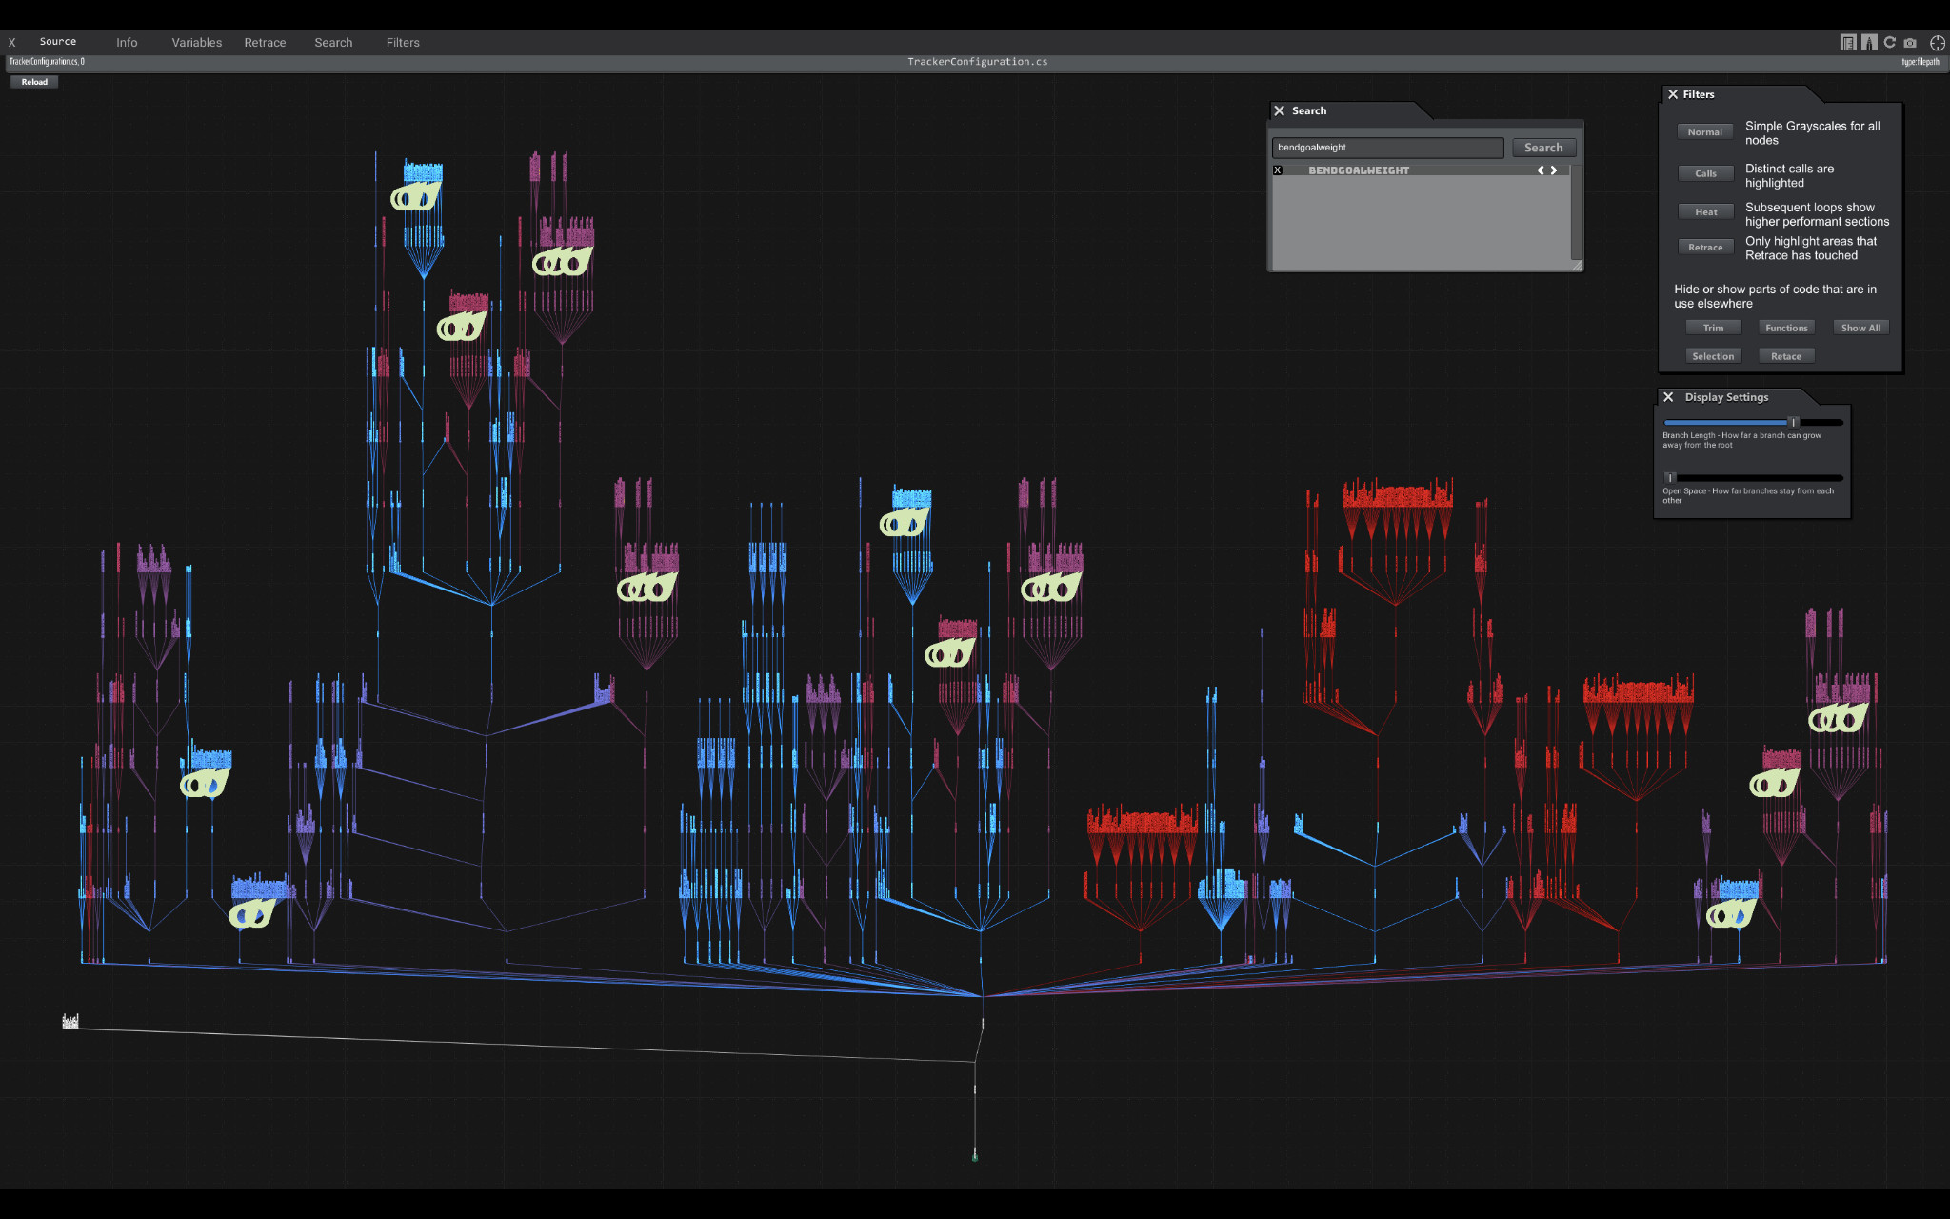This screenshot has width=1950, height=1219.
Task: Click the X next to the BENDGOALWEIGHT result
Action: (1278, 170)
